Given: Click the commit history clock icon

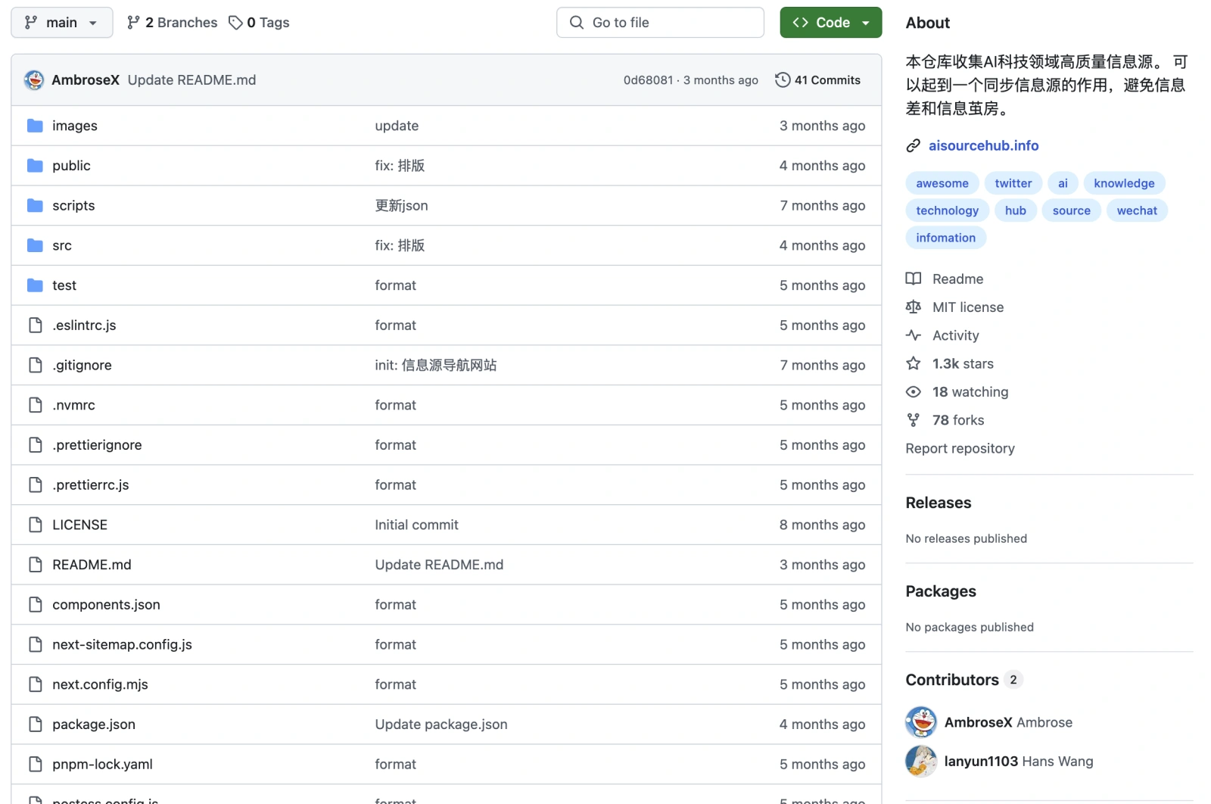Looking at the screenshot, I should click(783, 80).
